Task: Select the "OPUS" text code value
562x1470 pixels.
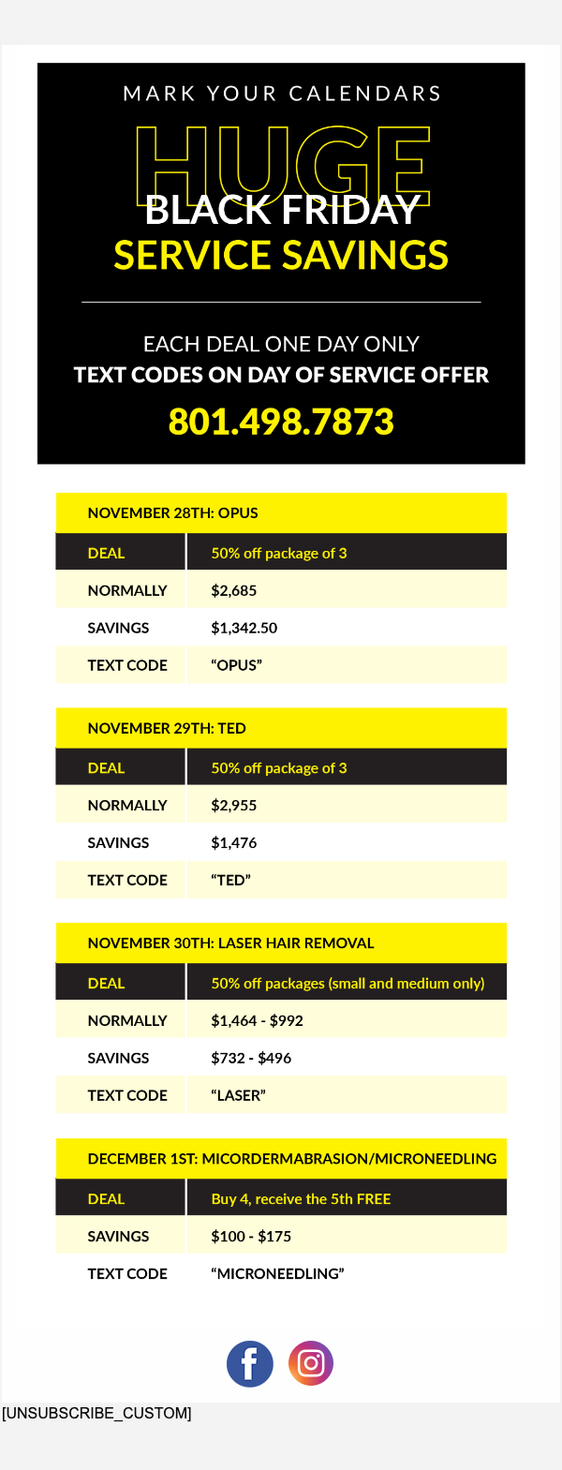Action: coord(236,665)
